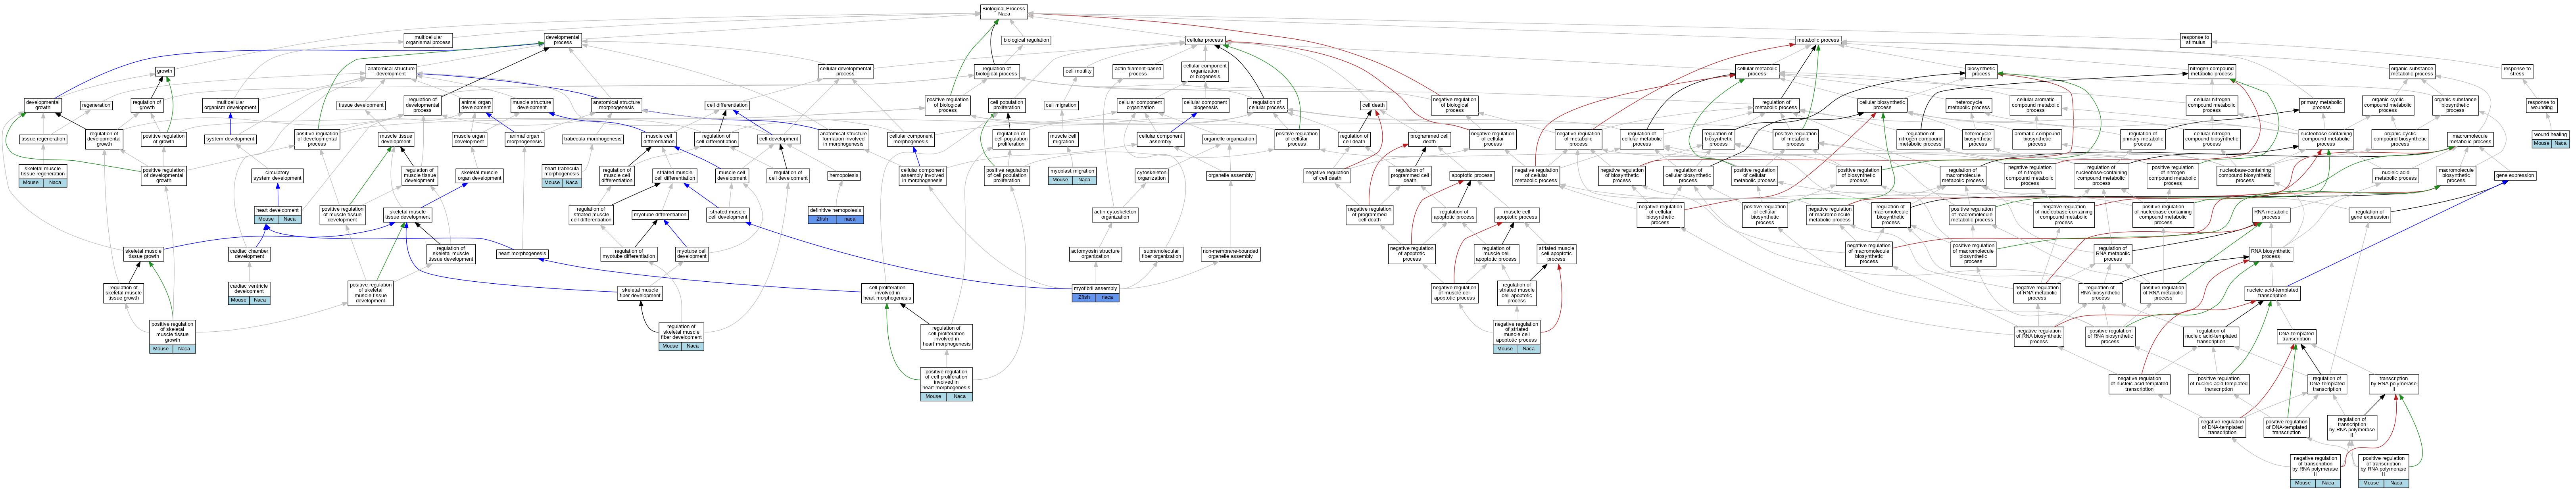Select 'actin filament-based process' node
2576x492 pixels.
click(x=1138, y=71)
